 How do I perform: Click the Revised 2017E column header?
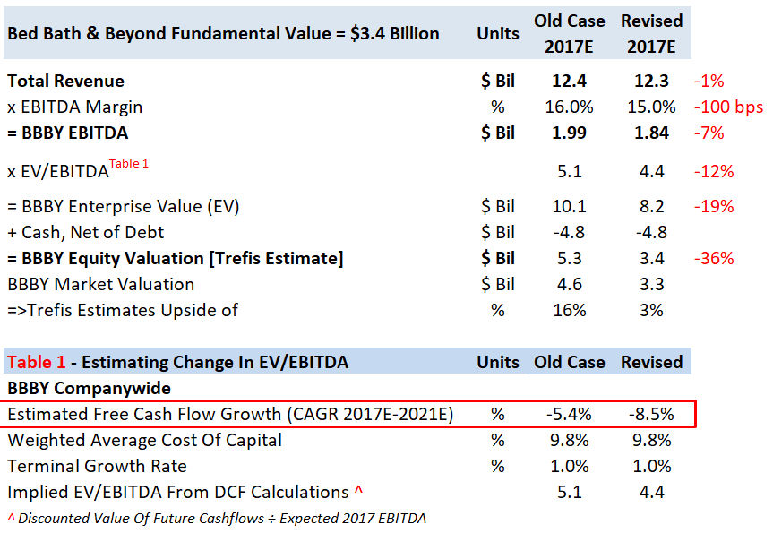651,33
